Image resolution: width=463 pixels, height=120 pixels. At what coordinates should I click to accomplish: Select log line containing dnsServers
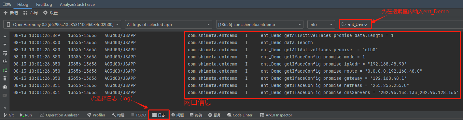click(236, 92)
